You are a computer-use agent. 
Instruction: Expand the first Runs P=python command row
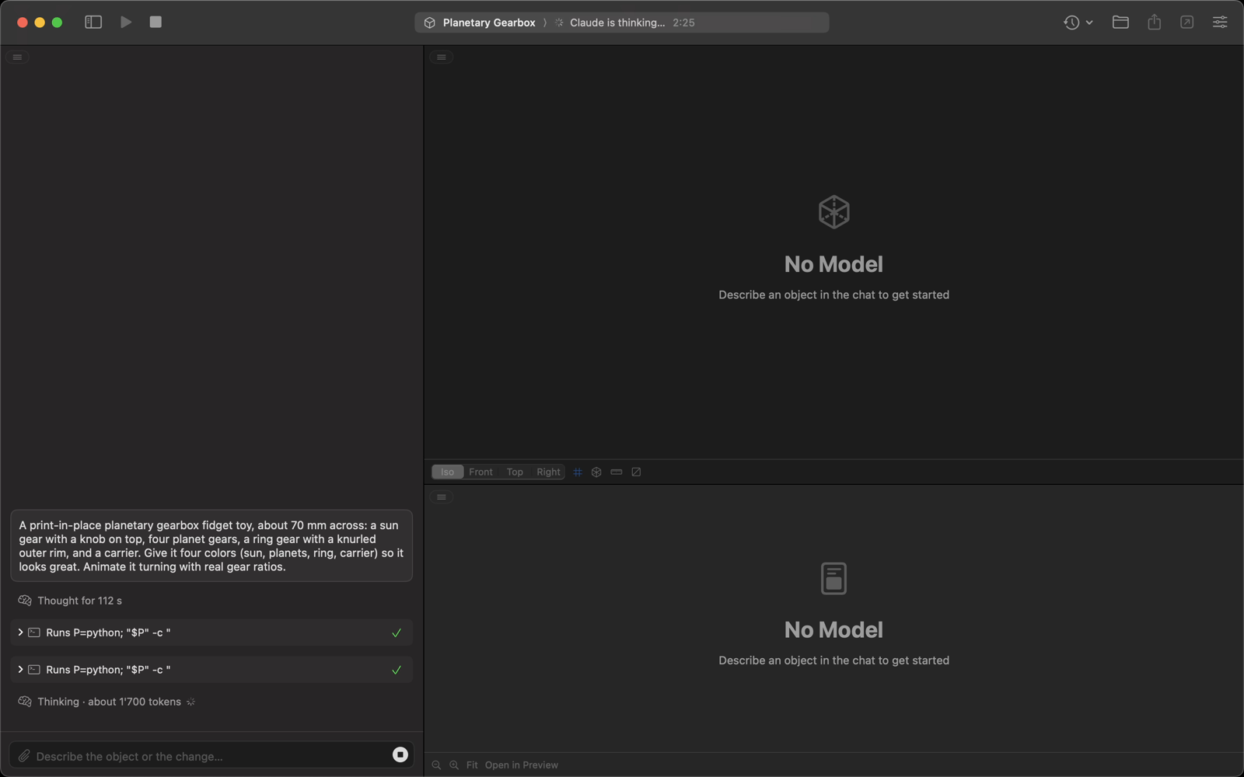[x=211, y=632]
